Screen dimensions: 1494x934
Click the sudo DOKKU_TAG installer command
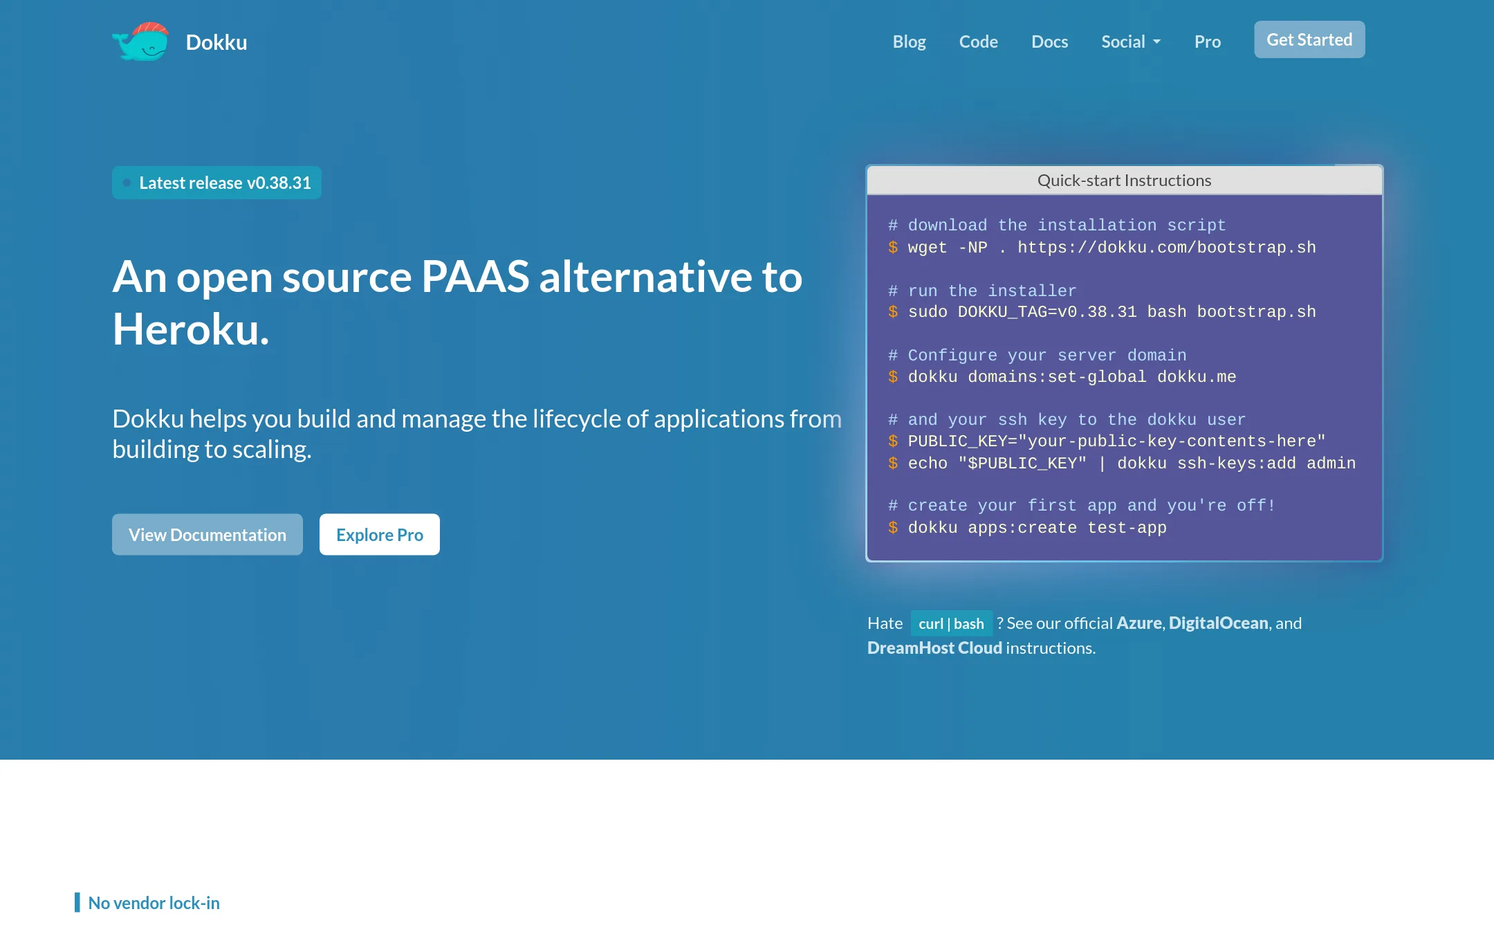click(x=1102, y=312)
